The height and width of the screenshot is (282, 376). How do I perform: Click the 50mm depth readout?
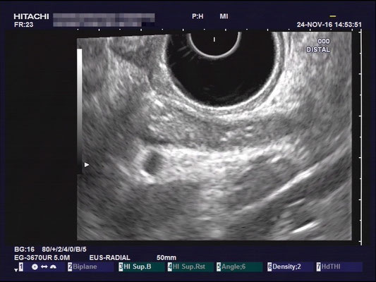(x=166, y=258)
